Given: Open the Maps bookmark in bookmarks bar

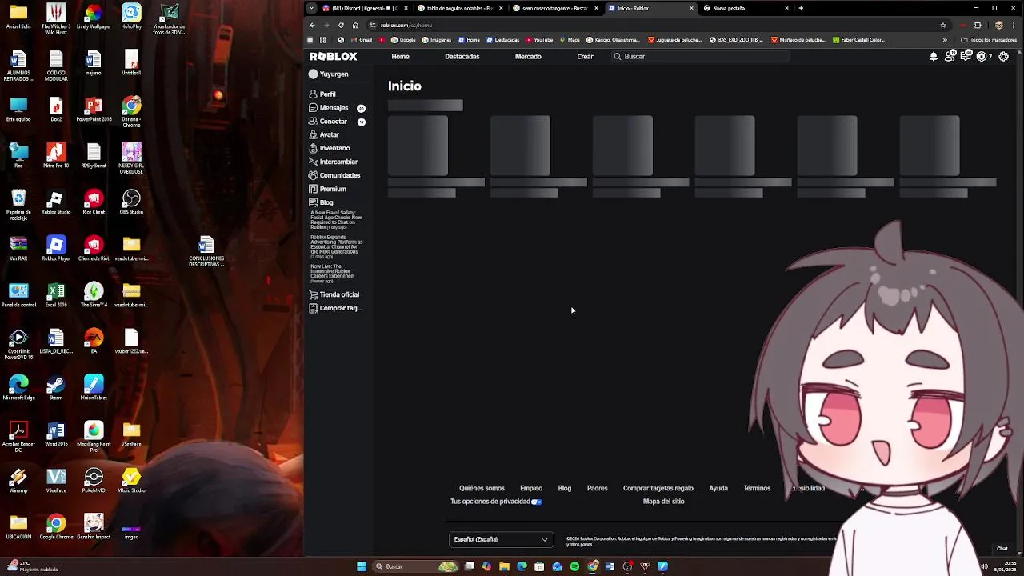Looking at the screenshot, I should pyautogui.click(x=570, y=40).
